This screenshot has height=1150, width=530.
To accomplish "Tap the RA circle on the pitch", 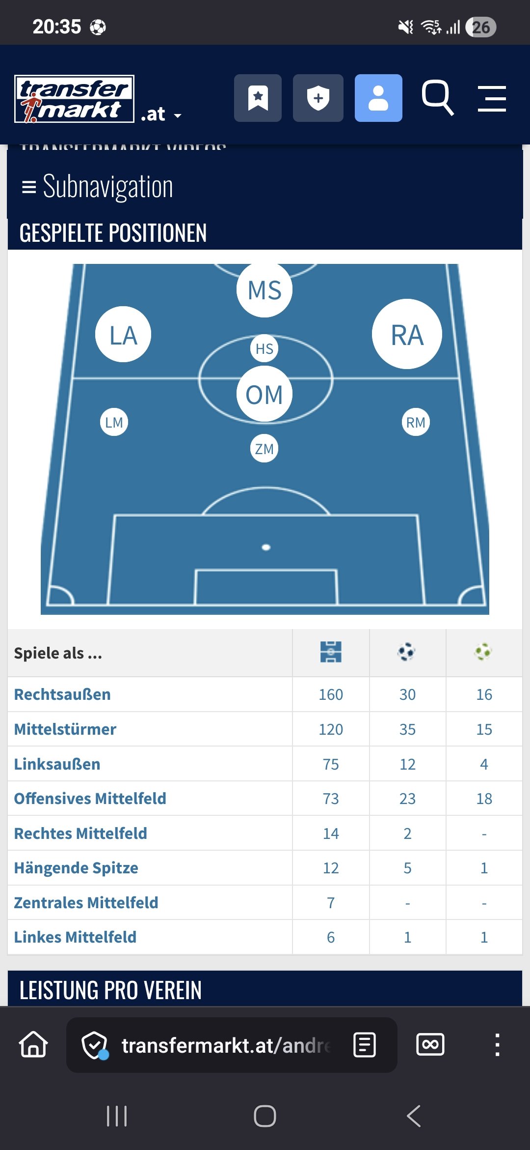I will pos(407,334).
